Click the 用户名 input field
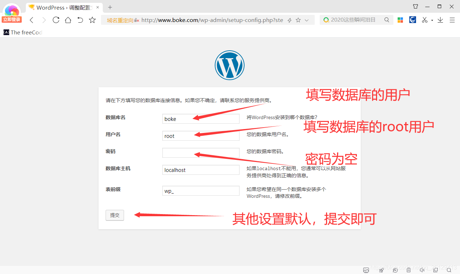Viewport: 460px width, 274px height. (x=201, y=136)
